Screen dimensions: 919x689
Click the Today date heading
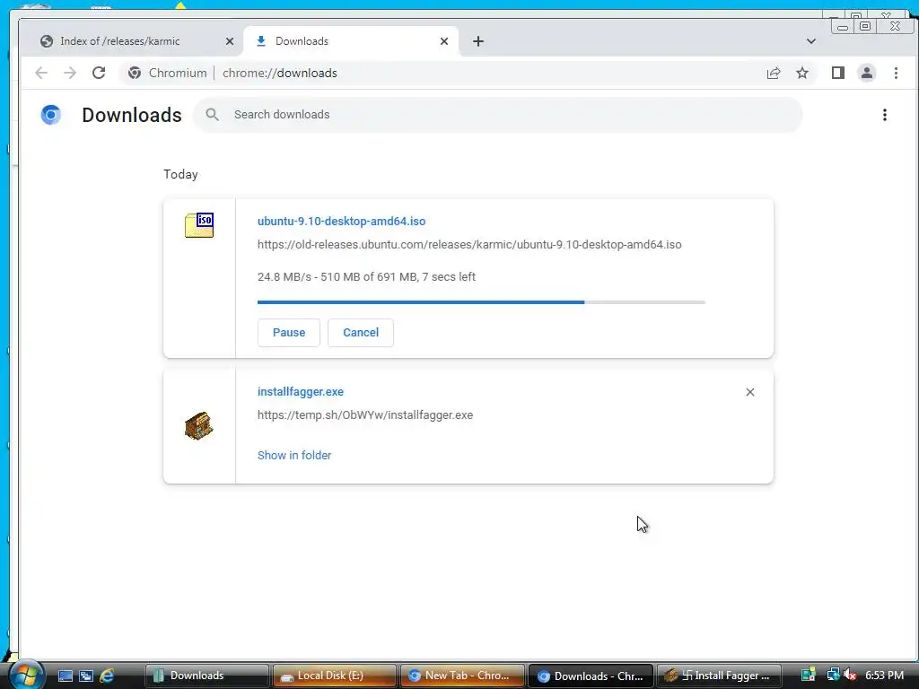(180, 175)
